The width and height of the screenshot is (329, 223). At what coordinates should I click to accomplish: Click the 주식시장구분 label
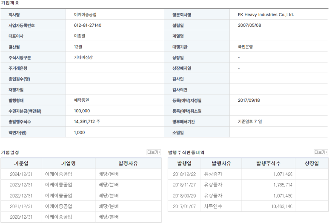click(x=20, y=57)
